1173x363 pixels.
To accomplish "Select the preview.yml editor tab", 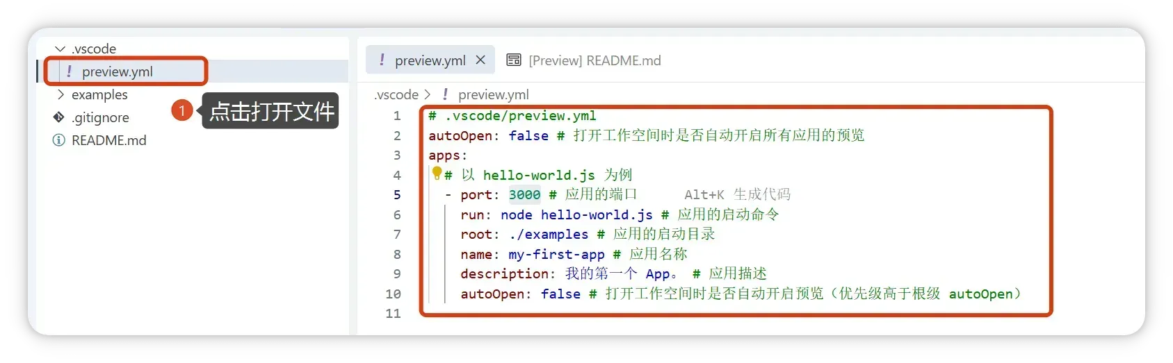I will (x=429, y=60).
